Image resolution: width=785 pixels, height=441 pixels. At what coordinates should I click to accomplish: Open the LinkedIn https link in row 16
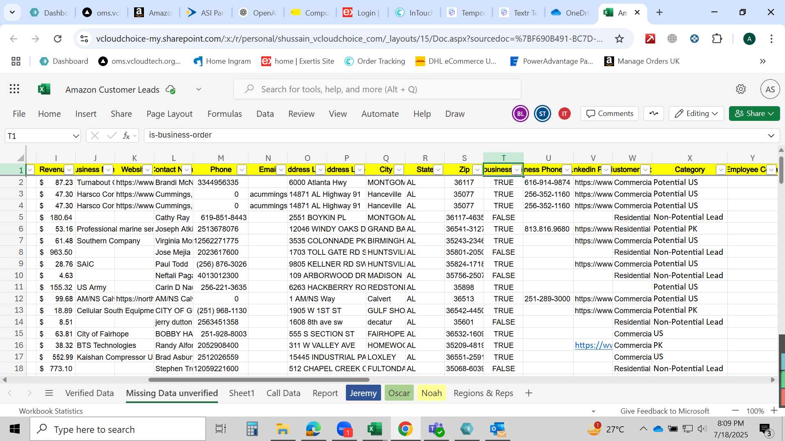tap(593, 345)
